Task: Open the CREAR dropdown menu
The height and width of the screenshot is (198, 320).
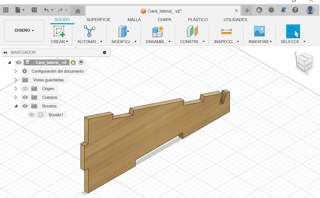Action: [59, 41]
